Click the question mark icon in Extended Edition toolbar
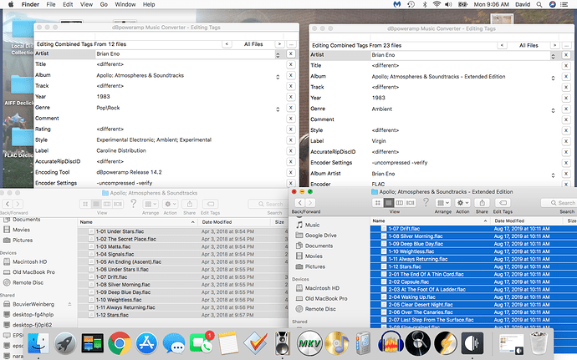This screenshot has width=577, height=360. coord(426,202)
